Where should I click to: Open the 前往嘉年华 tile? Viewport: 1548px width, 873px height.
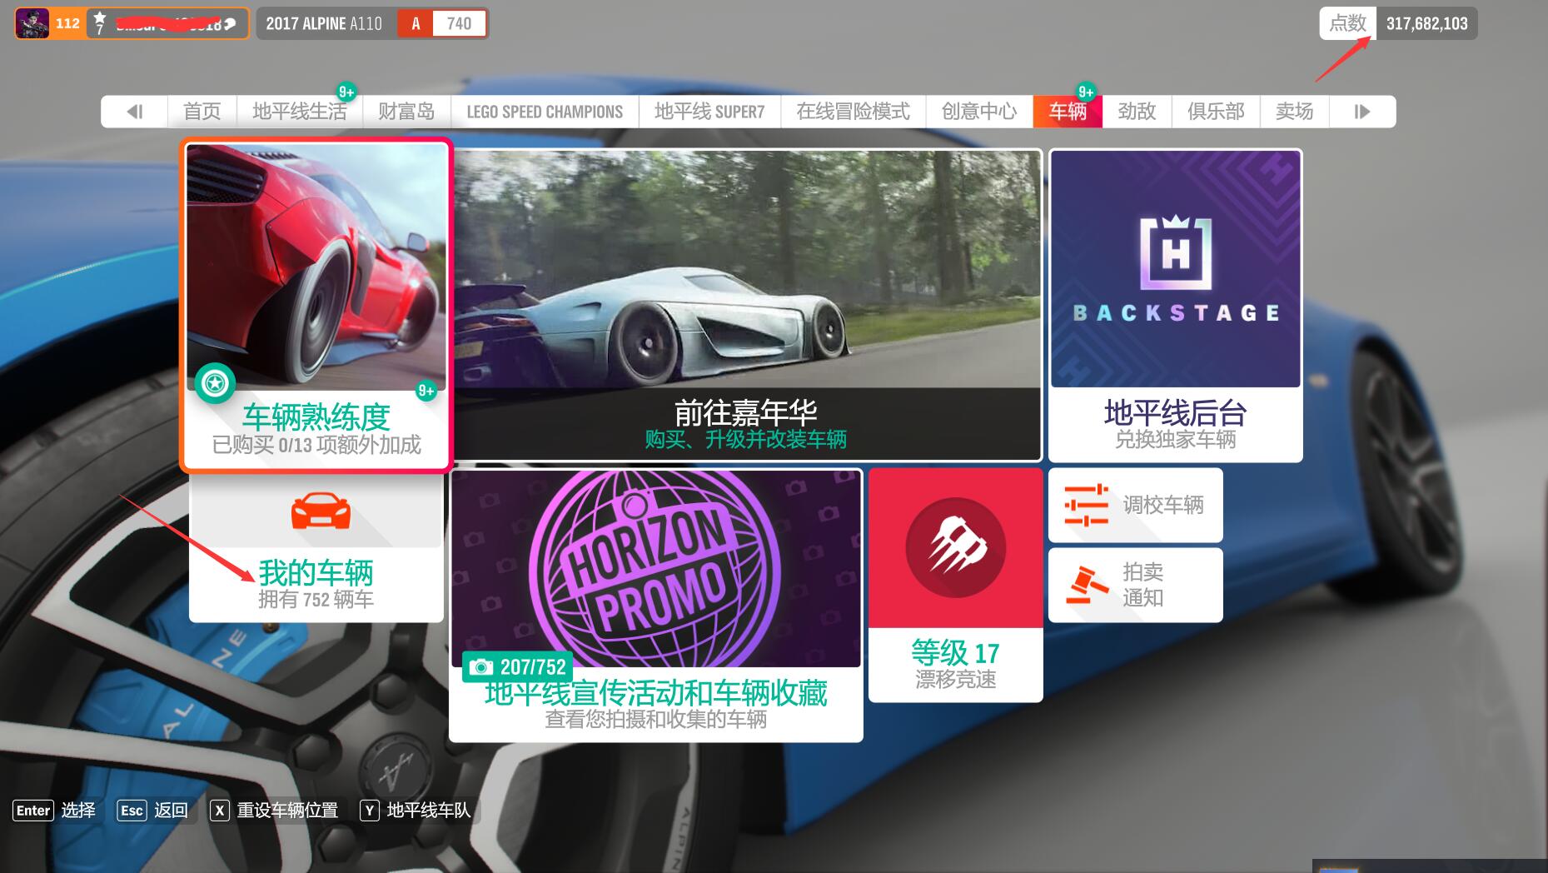(747, 304)
